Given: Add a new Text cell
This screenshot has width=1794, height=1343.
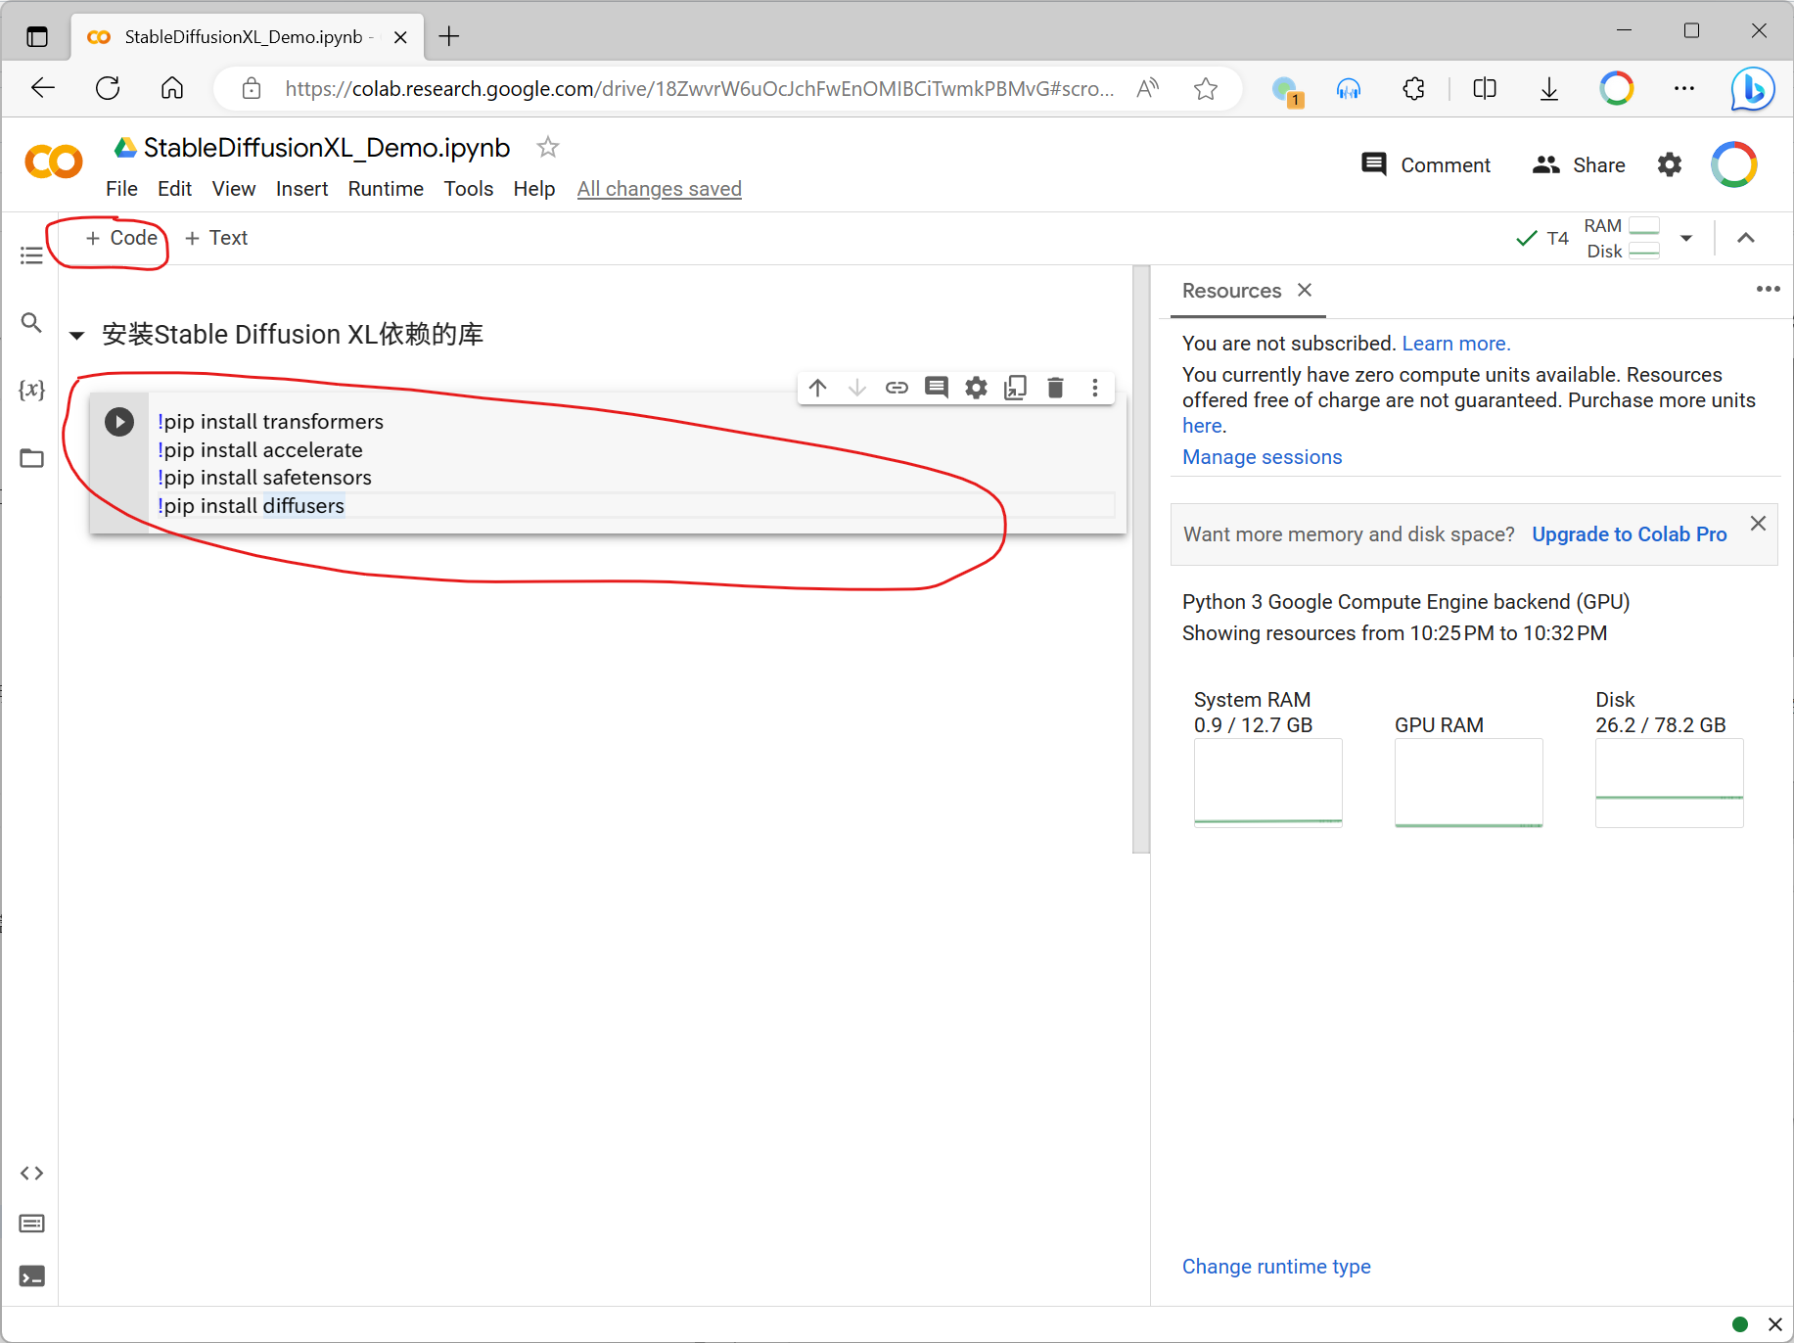Looking at the screenshot, I should [216, 238].
